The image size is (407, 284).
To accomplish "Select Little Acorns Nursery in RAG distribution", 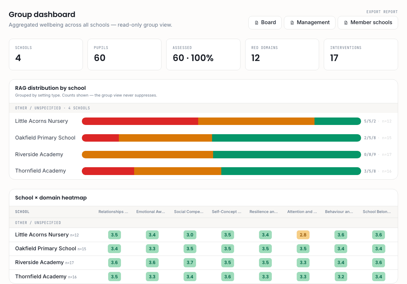I will (x=42, y=121).
